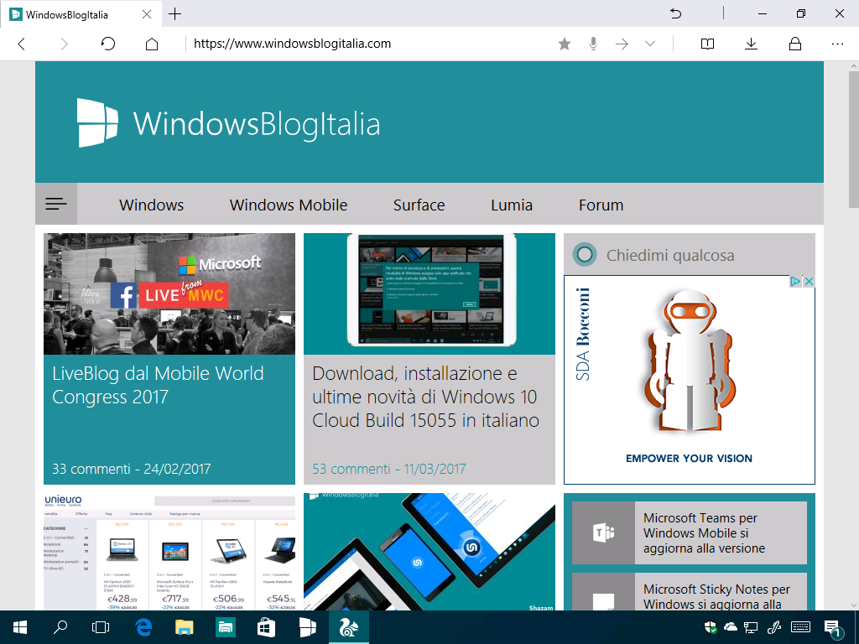This screenshot has height=644, width=859.
Task: Open the more options ellipsis menu
Action: [x=838, y=44]
